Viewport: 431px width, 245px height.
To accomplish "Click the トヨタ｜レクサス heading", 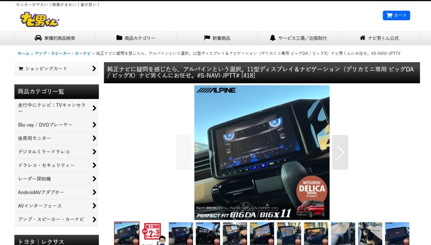I will (56, 240).
